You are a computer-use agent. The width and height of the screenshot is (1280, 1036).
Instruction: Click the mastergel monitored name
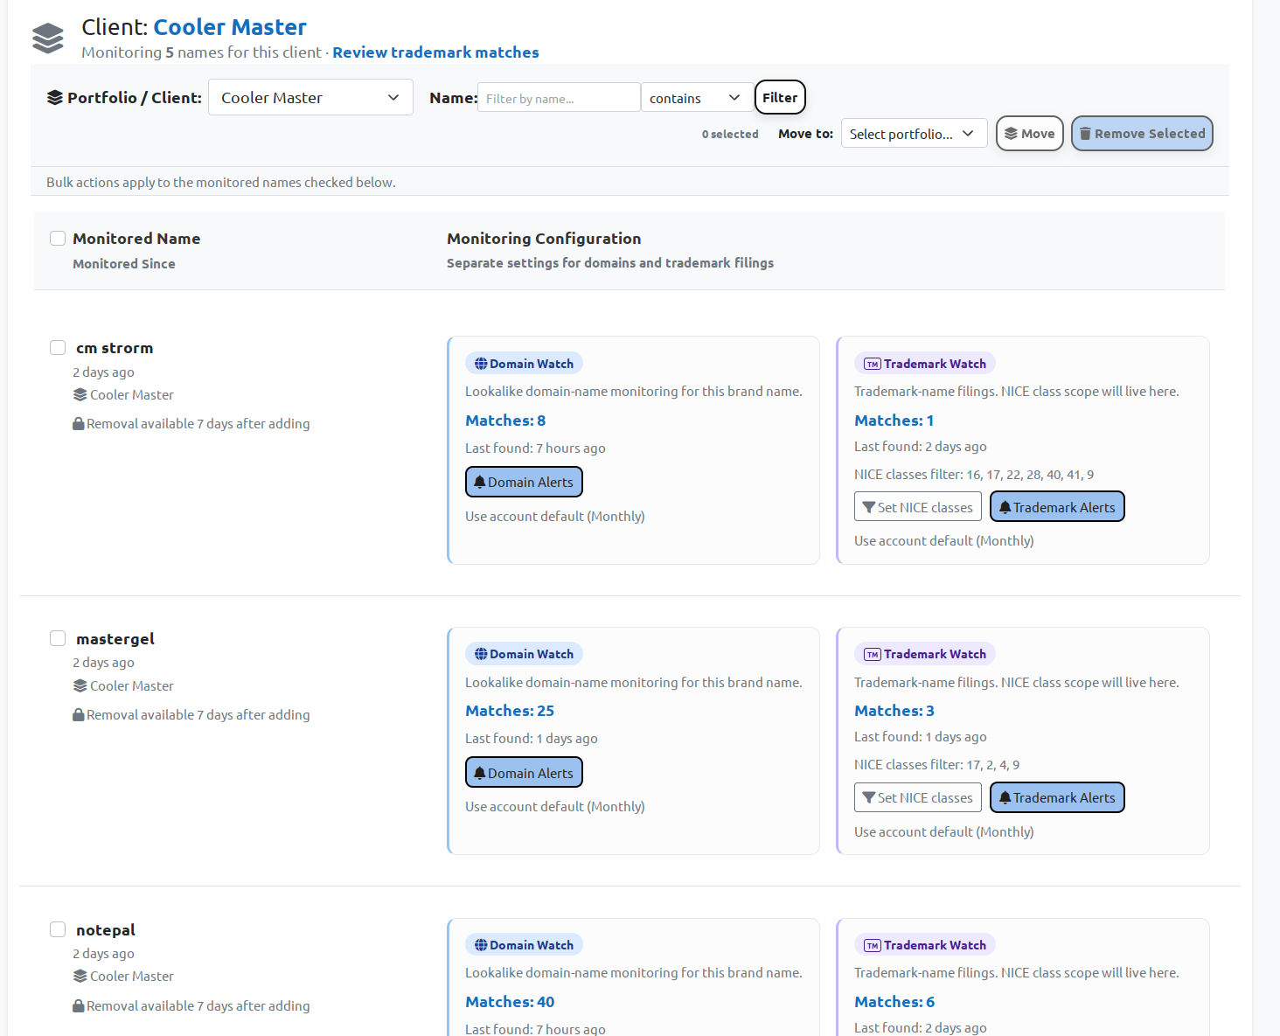pyautogui.click(x=115, y=639)
